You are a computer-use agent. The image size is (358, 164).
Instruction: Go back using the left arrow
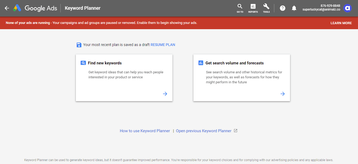pyautogui.click(x=7, y=8)
